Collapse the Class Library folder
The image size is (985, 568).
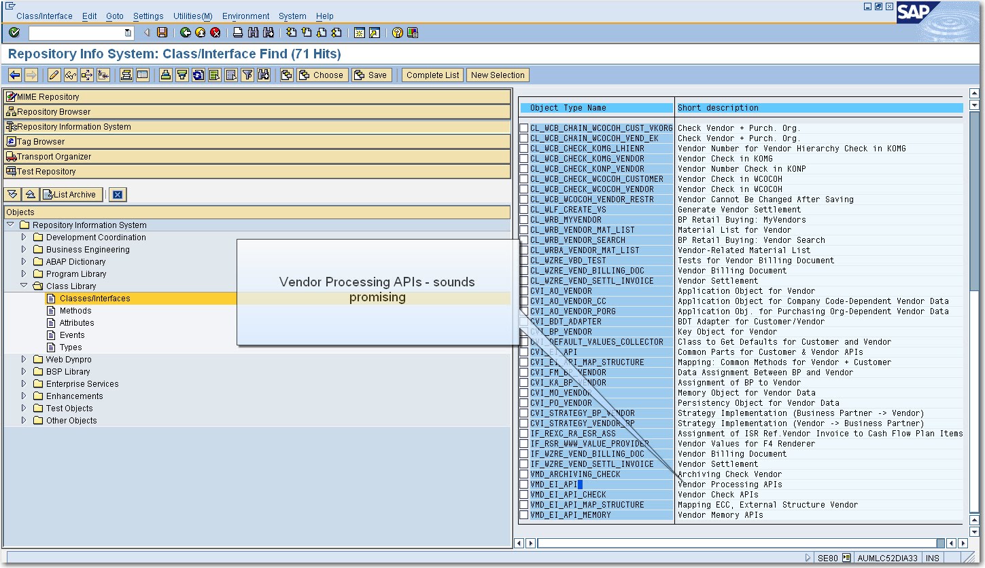tap(24, 286)
